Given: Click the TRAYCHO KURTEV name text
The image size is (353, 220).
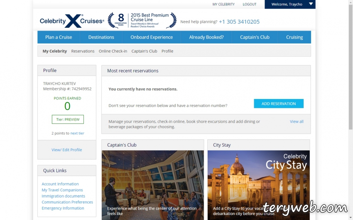Looking at the screenshot, I should click(x=59, y=84).
